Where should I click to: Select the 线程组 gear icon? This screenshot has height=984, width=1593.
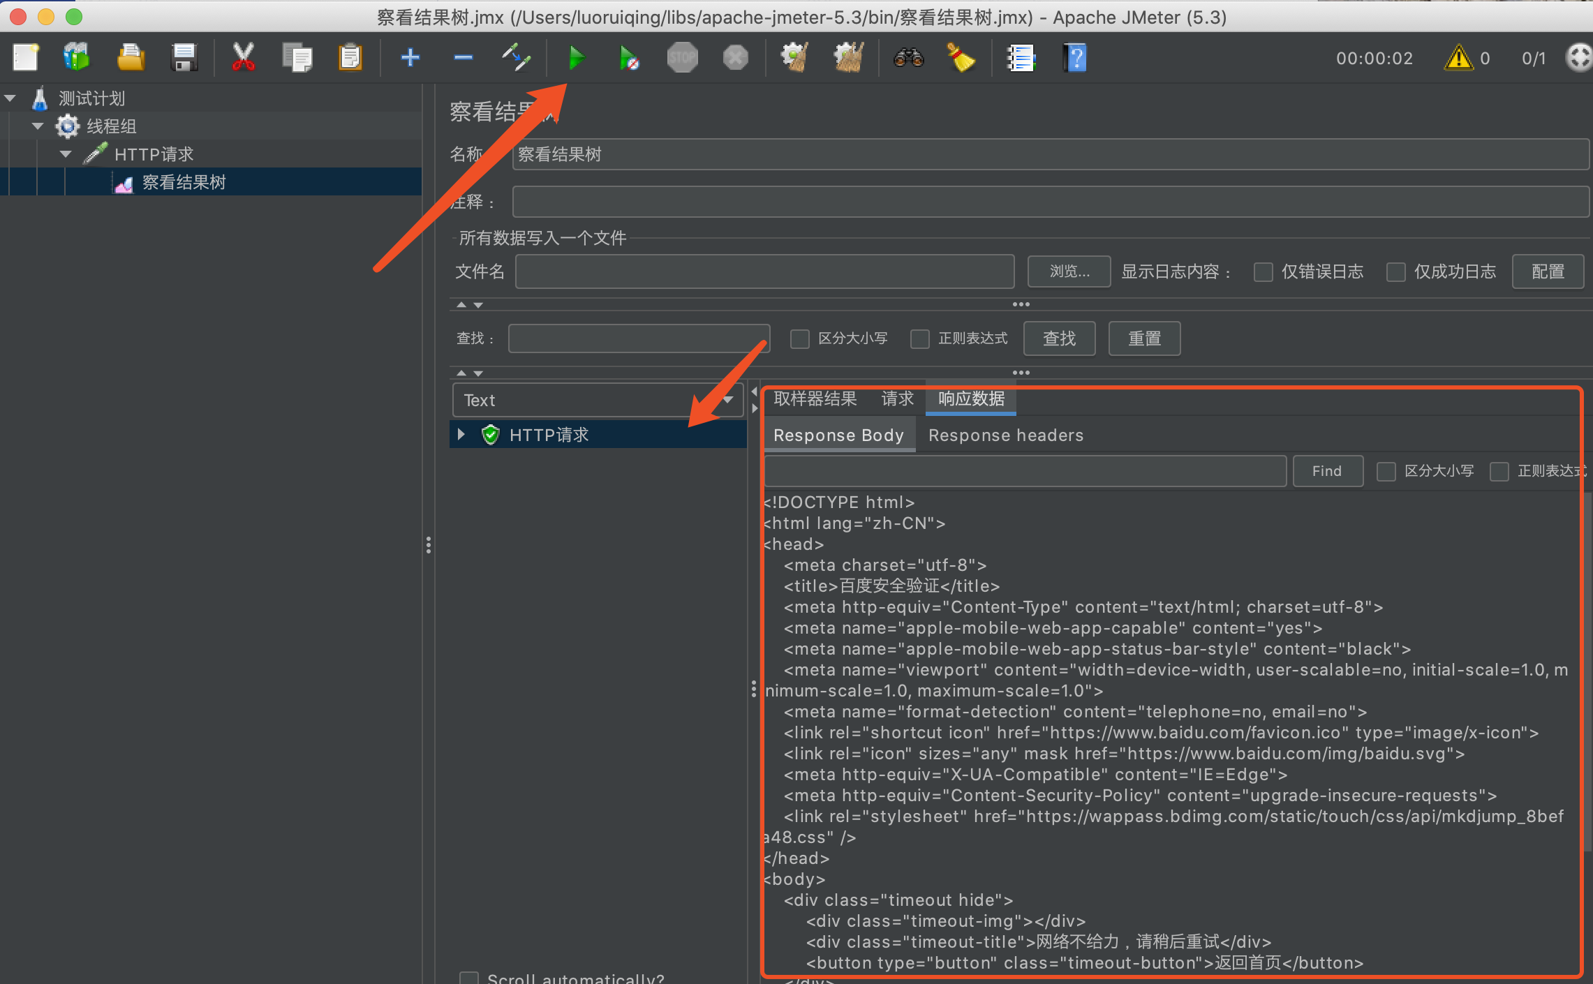(68, 126)
